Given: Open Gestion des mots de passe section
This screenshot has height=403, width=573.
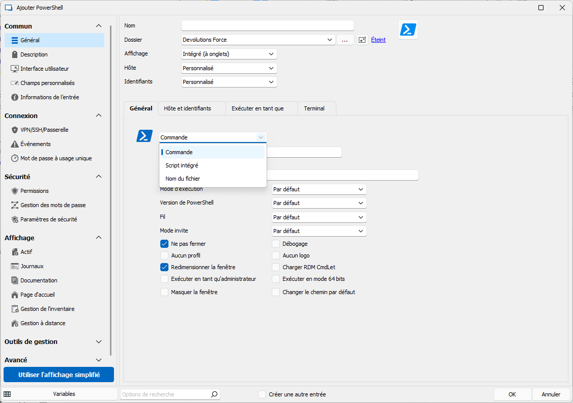Looking at the screenshot, I should point(52,205).
